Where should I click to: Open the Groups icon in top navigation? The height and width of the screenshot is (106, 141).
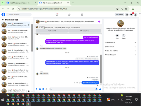(82, 15)
